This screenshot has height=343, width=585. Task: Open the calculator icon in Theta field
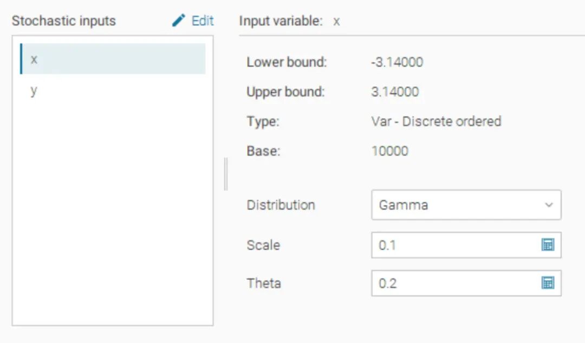coord(548,283)
